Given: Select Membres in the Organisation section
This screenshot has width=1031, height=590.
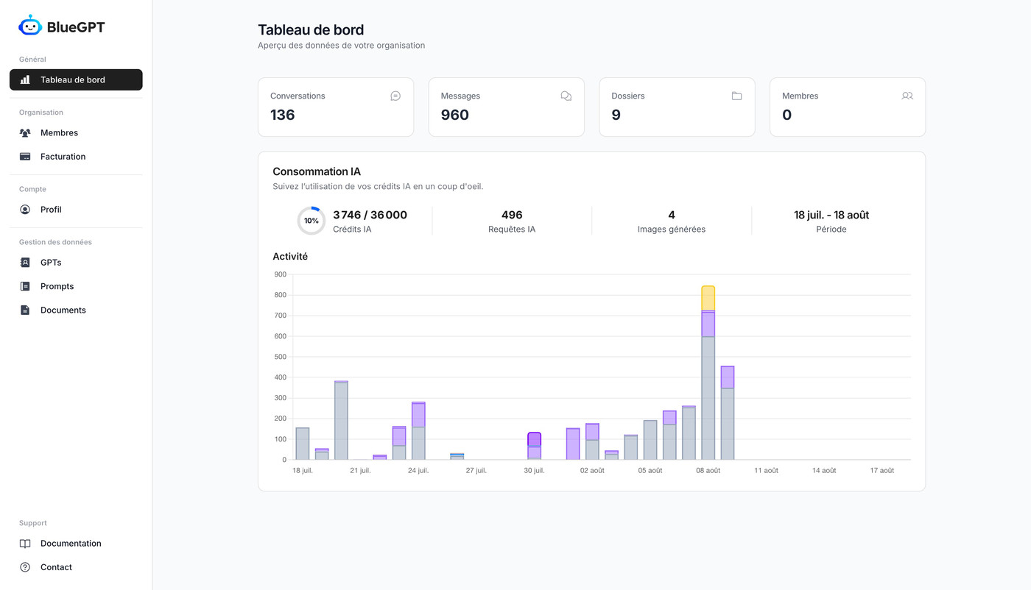Looking at the screenshot, I should pos(60,132).
